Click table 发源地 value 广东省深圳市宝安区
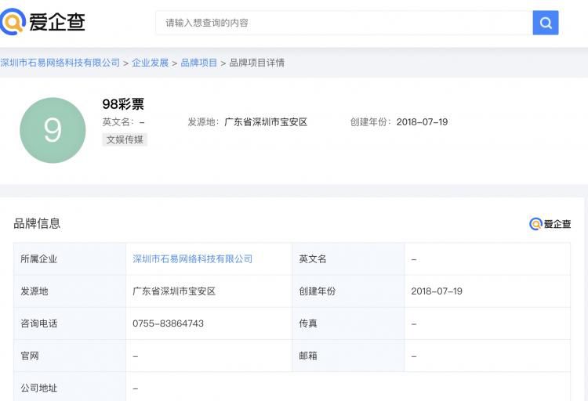588x401 pixels. 174,291
